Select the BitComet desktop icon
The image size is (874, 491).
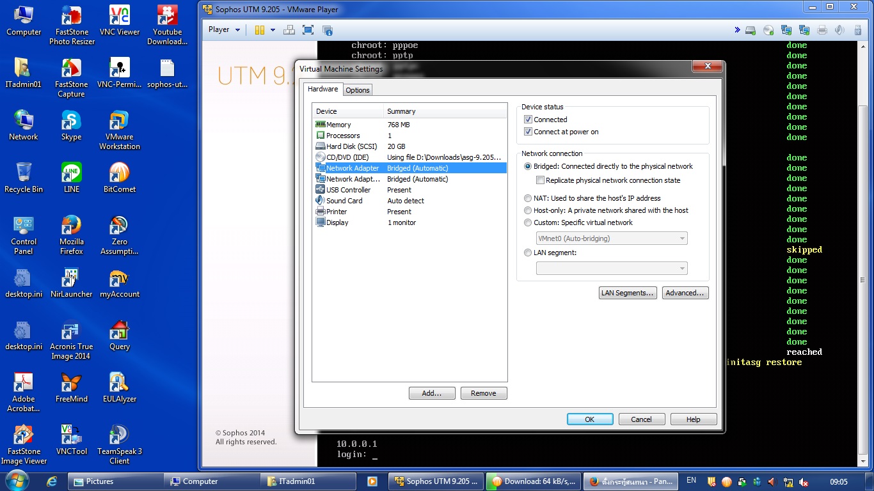(x=120, y=178)
